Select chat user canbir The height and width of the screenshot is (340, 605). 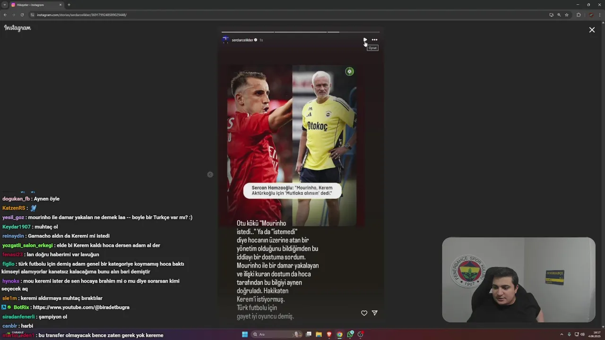tap(10, 326)
